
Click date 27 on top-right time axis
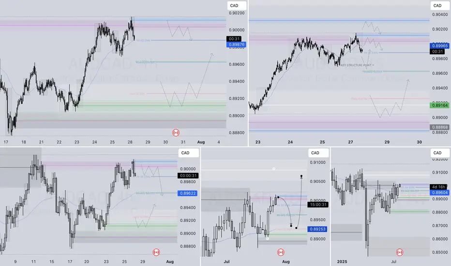pyautogui.click(x=350, y=142)
